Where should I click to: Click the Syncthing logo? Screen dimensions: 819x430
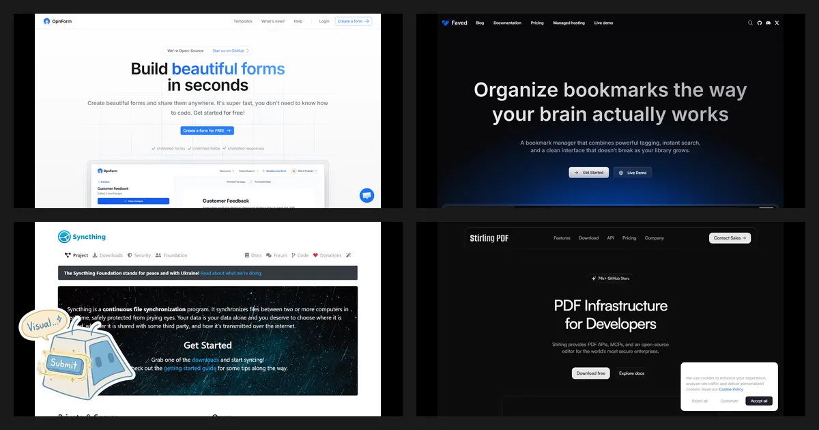(82, 237)
